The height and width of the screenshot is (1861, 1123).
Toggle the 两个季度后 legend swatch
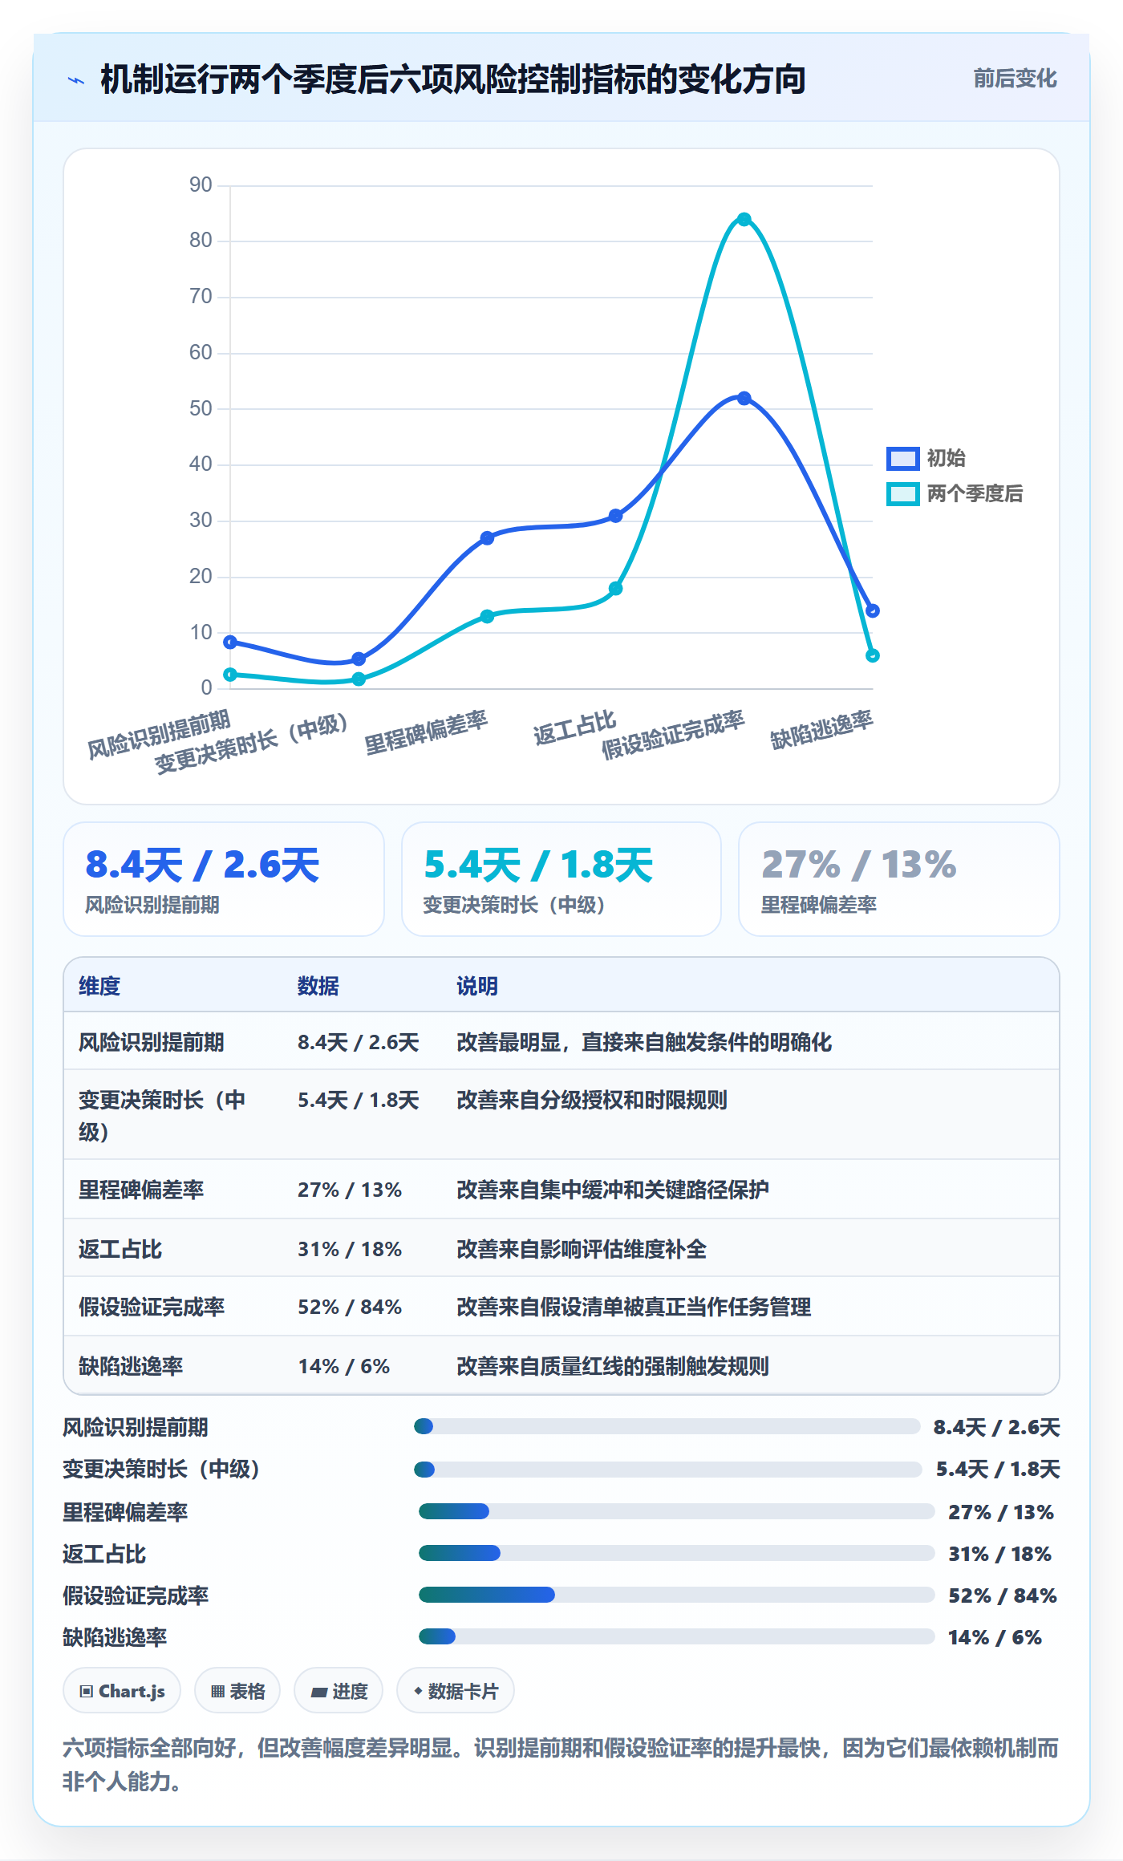point(902,494)
